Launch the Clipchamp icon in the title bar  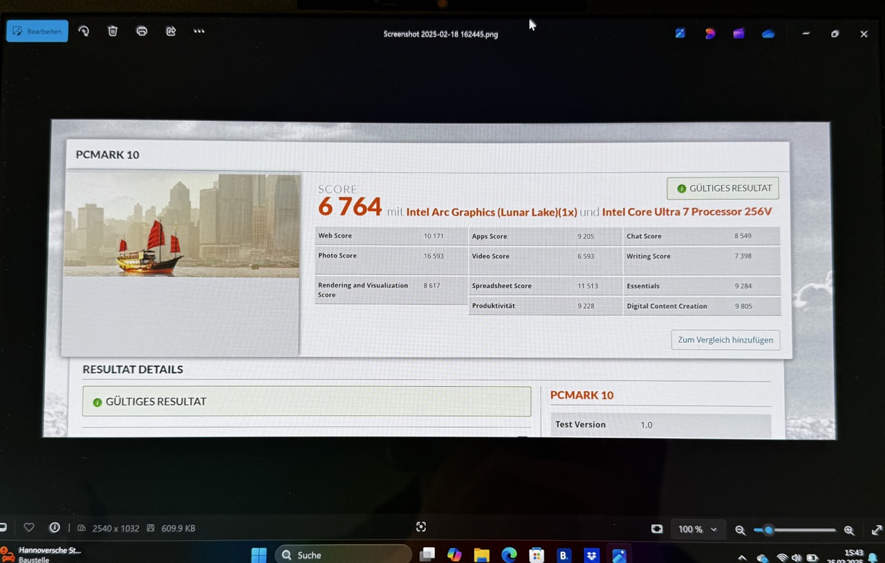739,33
